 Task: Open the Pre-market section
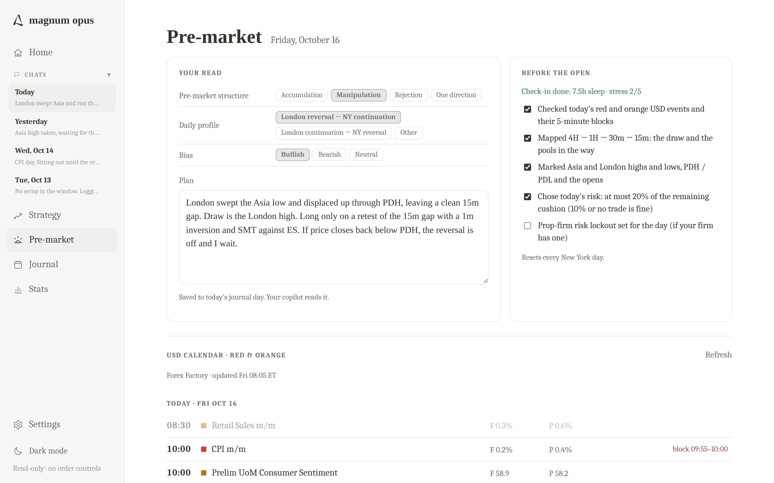pos(62,240)
